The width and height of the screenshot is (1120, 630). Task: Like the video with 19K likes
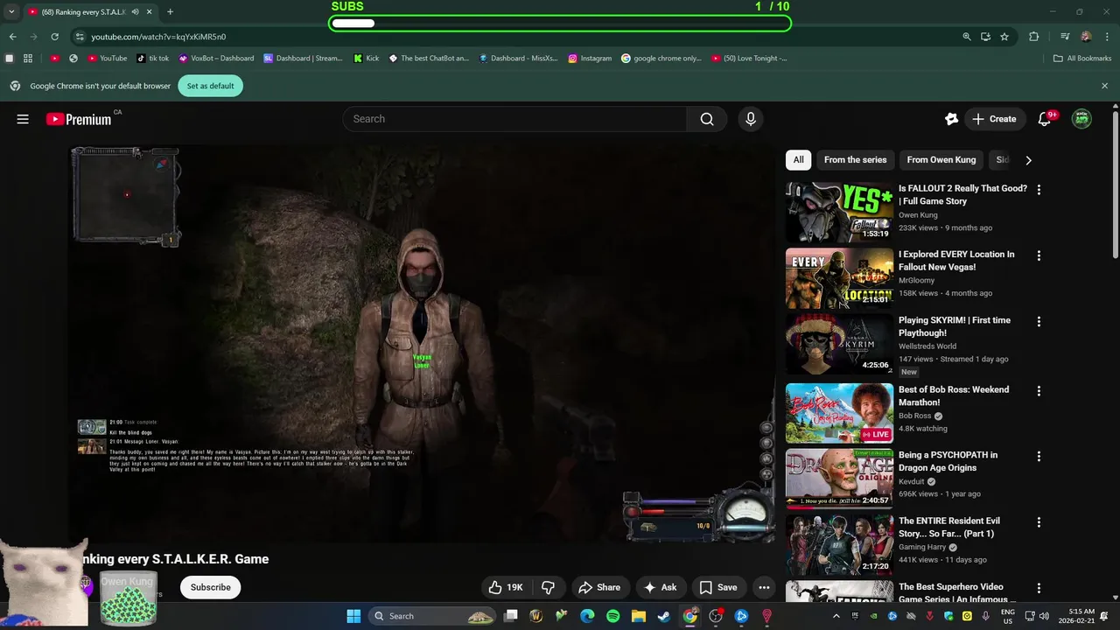click(506, 587)
